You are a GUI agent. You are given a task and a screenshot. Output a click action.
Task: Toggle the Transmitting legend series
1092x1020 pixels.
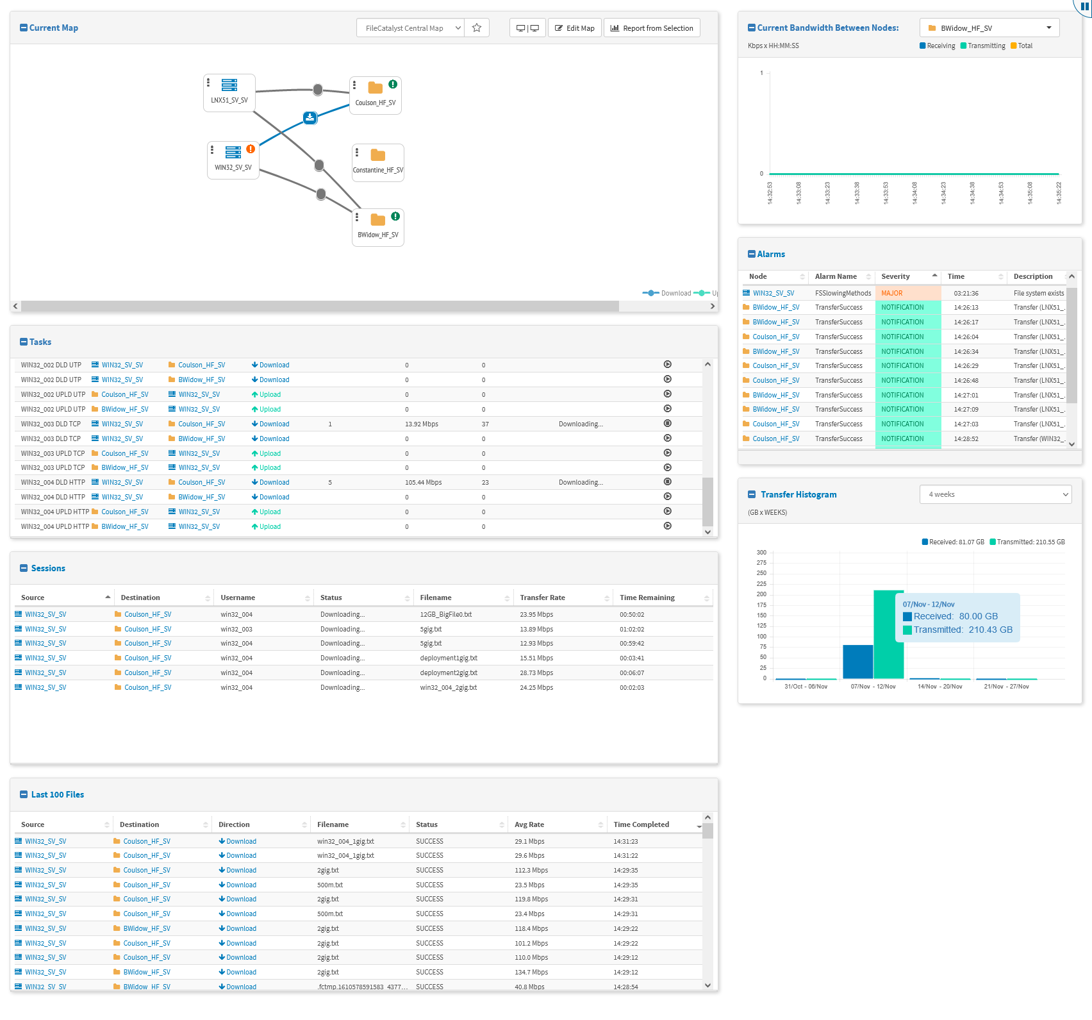[982, 46]
